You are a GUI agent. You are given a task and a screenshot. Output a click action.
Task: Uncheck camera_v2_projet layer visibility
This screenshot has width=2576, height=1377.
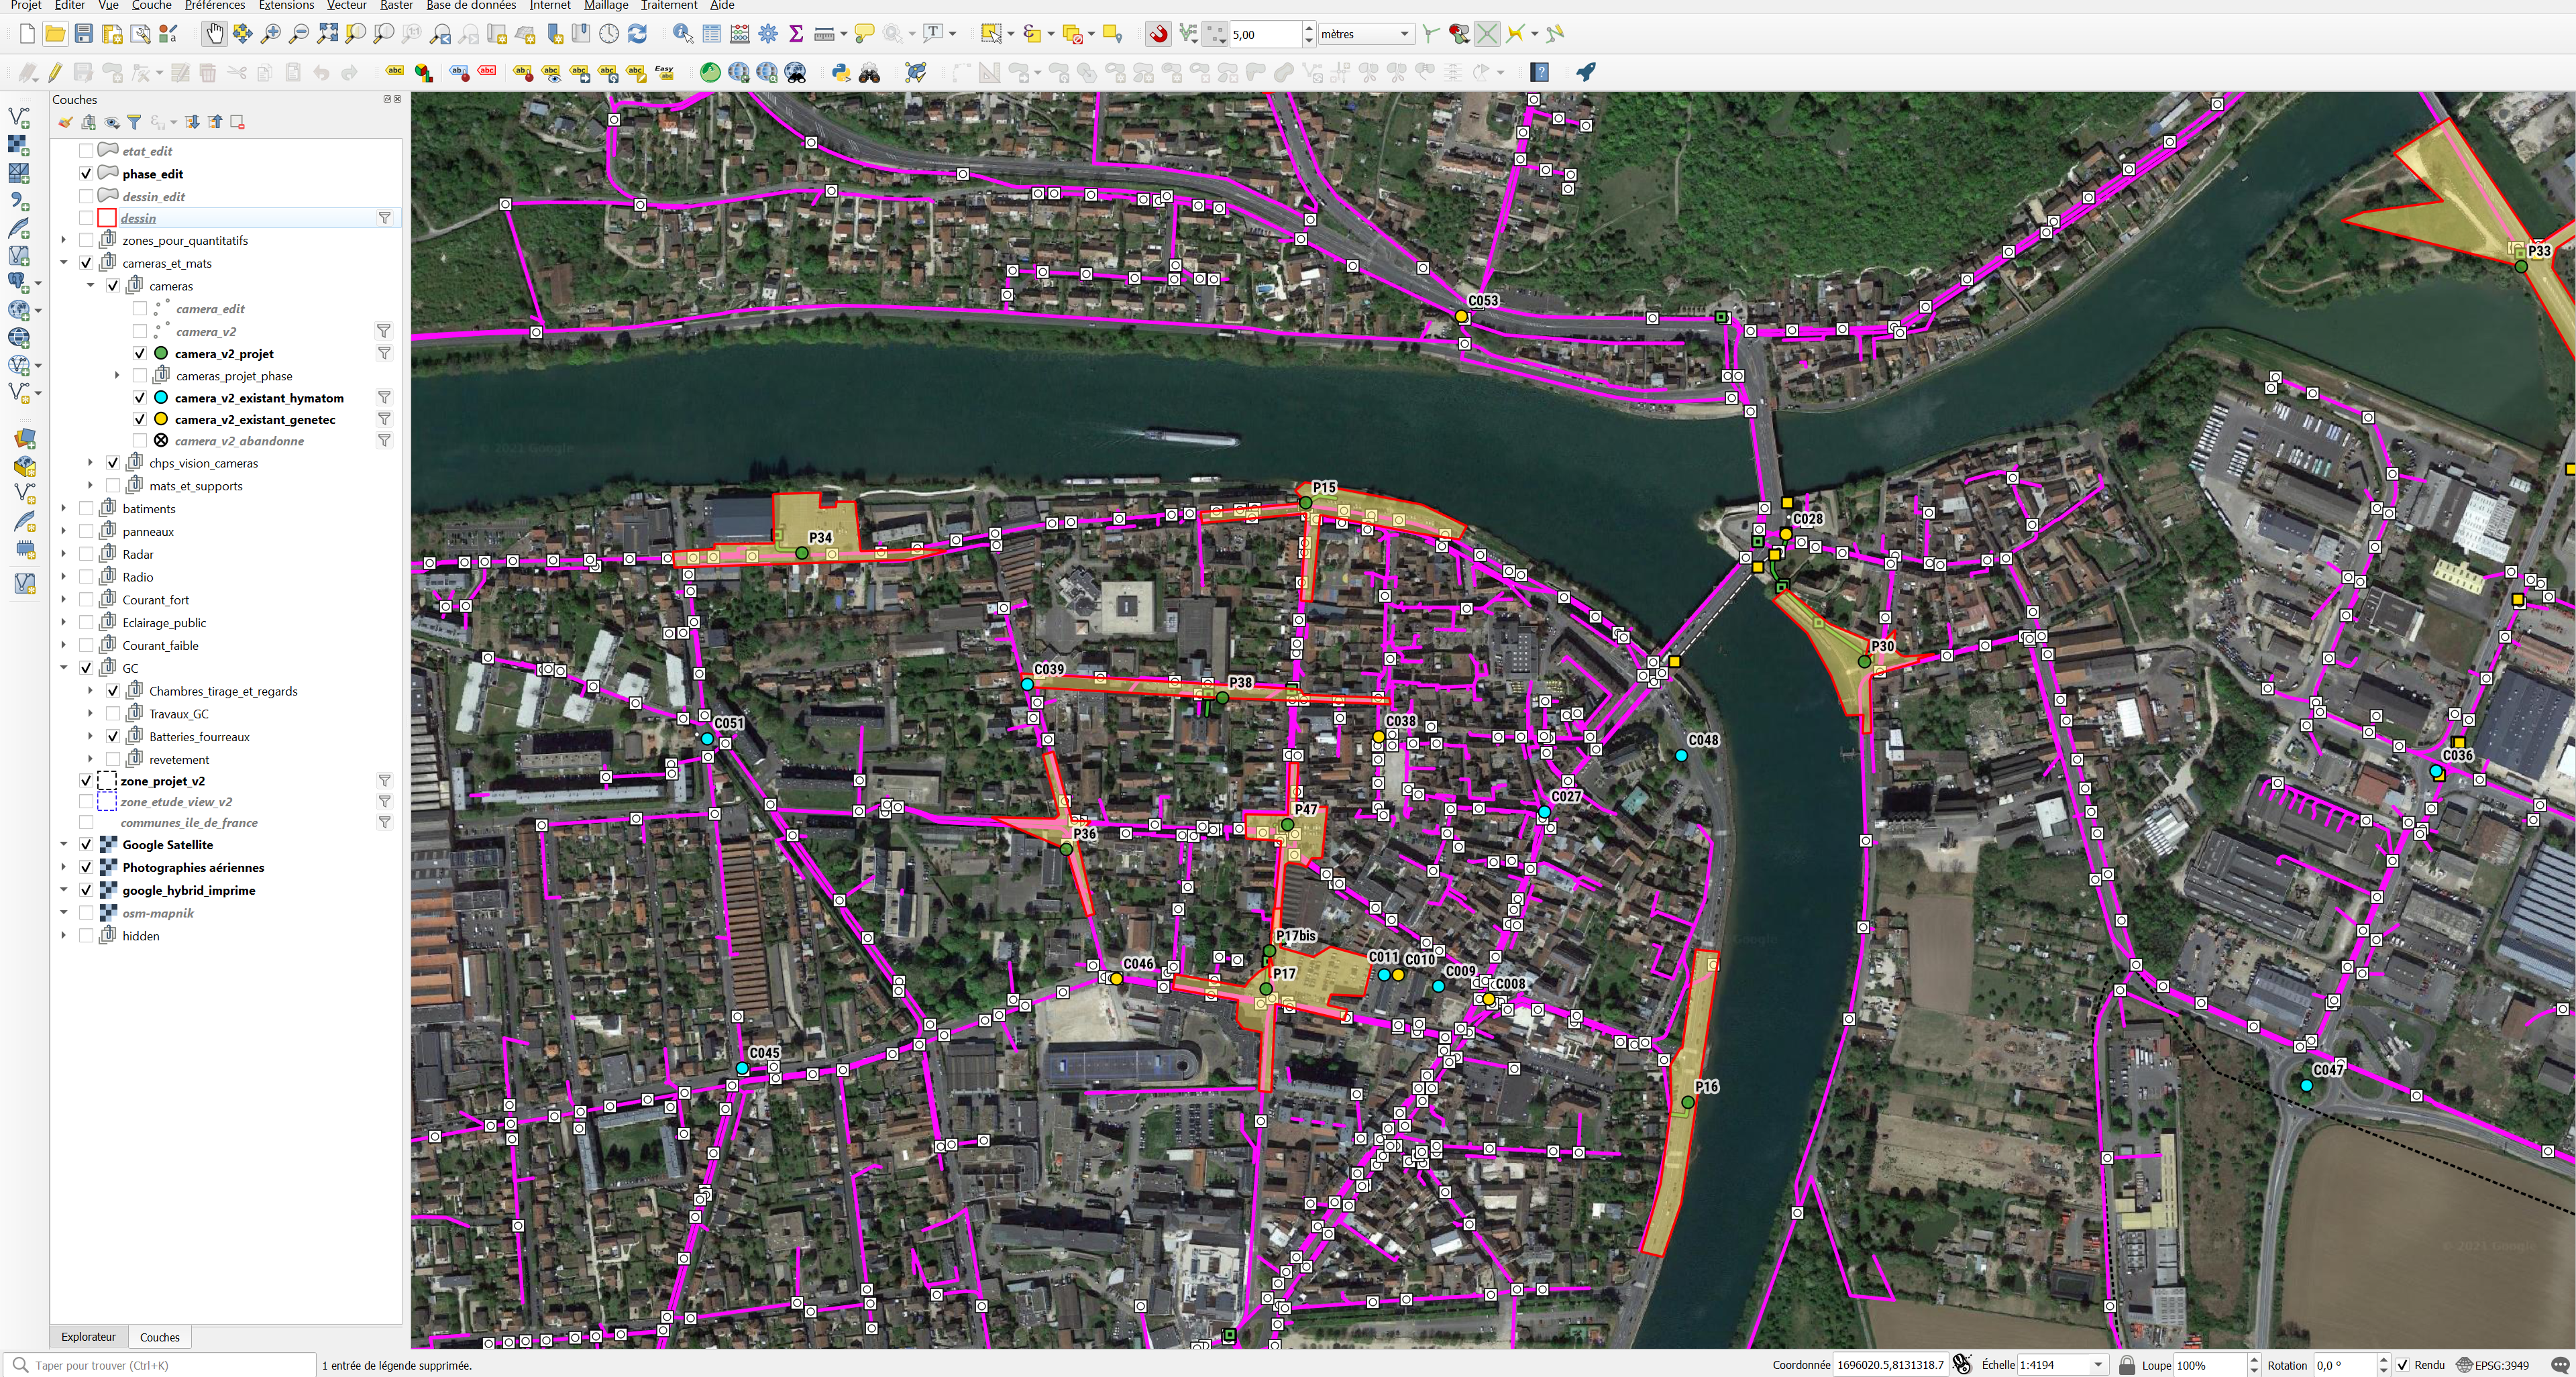140,354
